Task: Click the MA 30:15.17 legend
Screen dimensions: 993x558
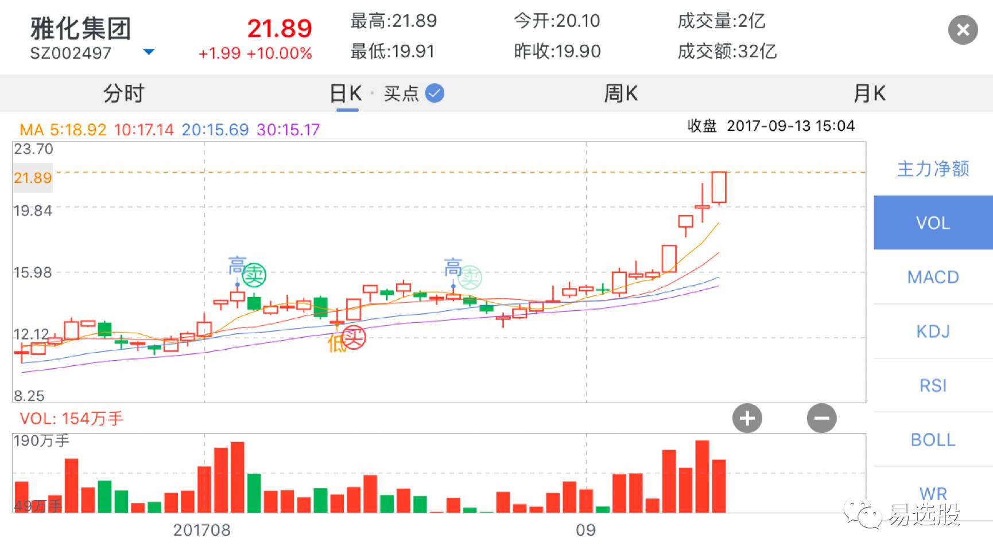Action: [x=288, y=130]
